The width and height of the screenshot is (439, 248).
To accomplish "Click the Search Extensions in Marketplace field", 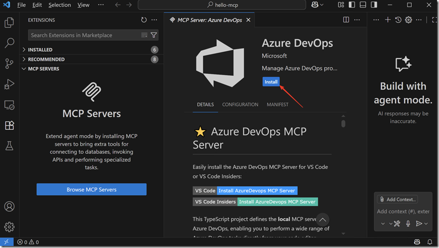I will click(x=85, y=35).
